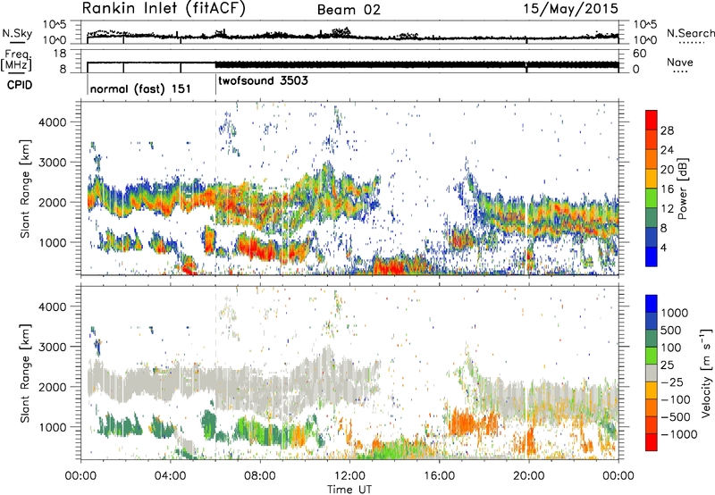Viewport: 715px width, 495px height.
Task: Click the '60' Nave axis tick label
Action: pos(639,54)
